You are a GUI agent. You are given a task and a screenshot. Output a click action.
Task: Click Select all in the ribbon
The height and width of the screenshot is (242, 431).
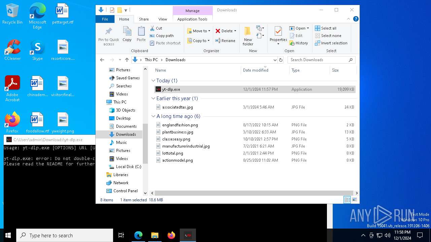[326, 28]
